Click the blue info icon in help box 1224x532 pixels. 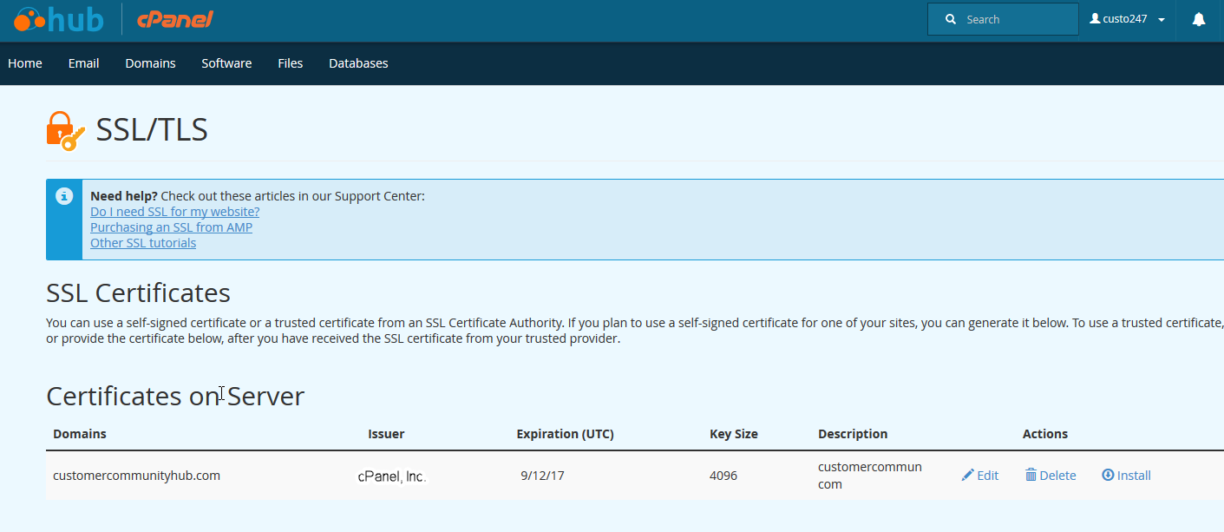64,196
